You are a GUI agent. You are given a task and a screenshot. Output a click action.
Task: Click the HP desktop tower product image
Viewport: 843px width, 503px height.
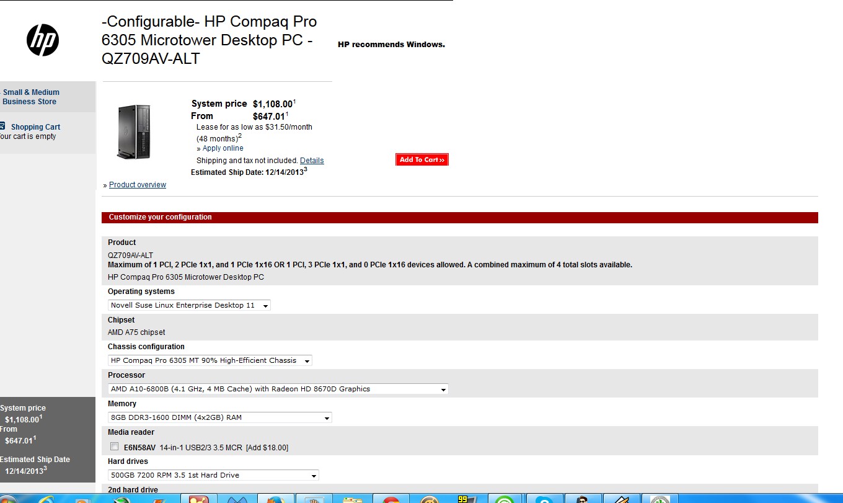[133, 131]
